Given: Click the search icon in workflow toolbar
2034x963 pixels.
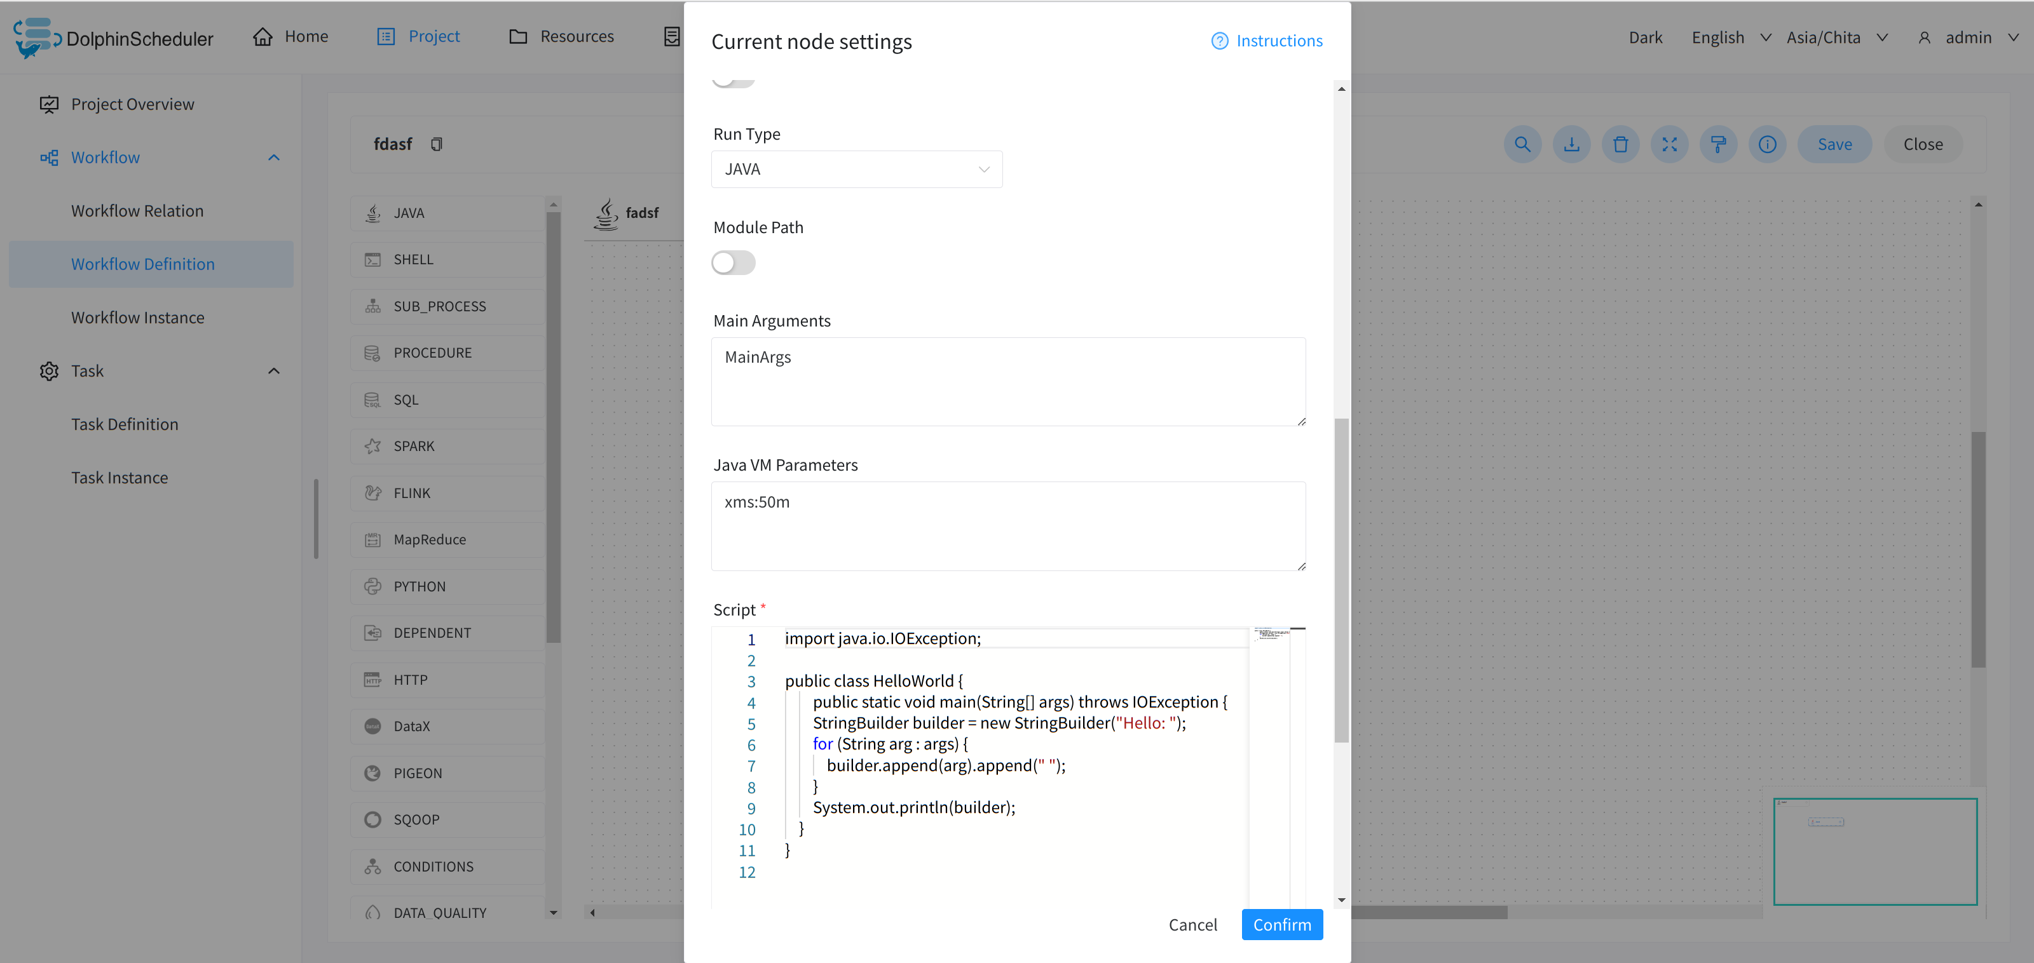Looking at the screenshot, I should 1522,144.
